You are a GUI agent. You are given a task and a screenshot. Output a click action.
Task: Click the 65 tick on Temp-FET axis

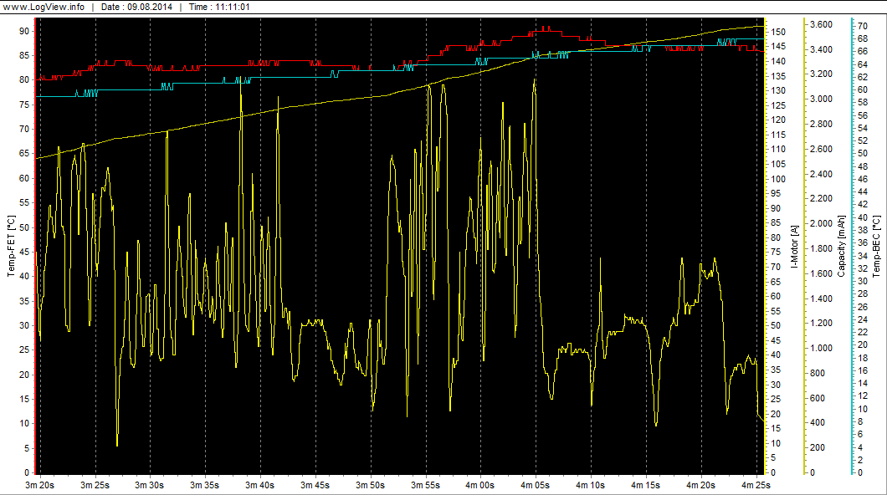point(24,154)
